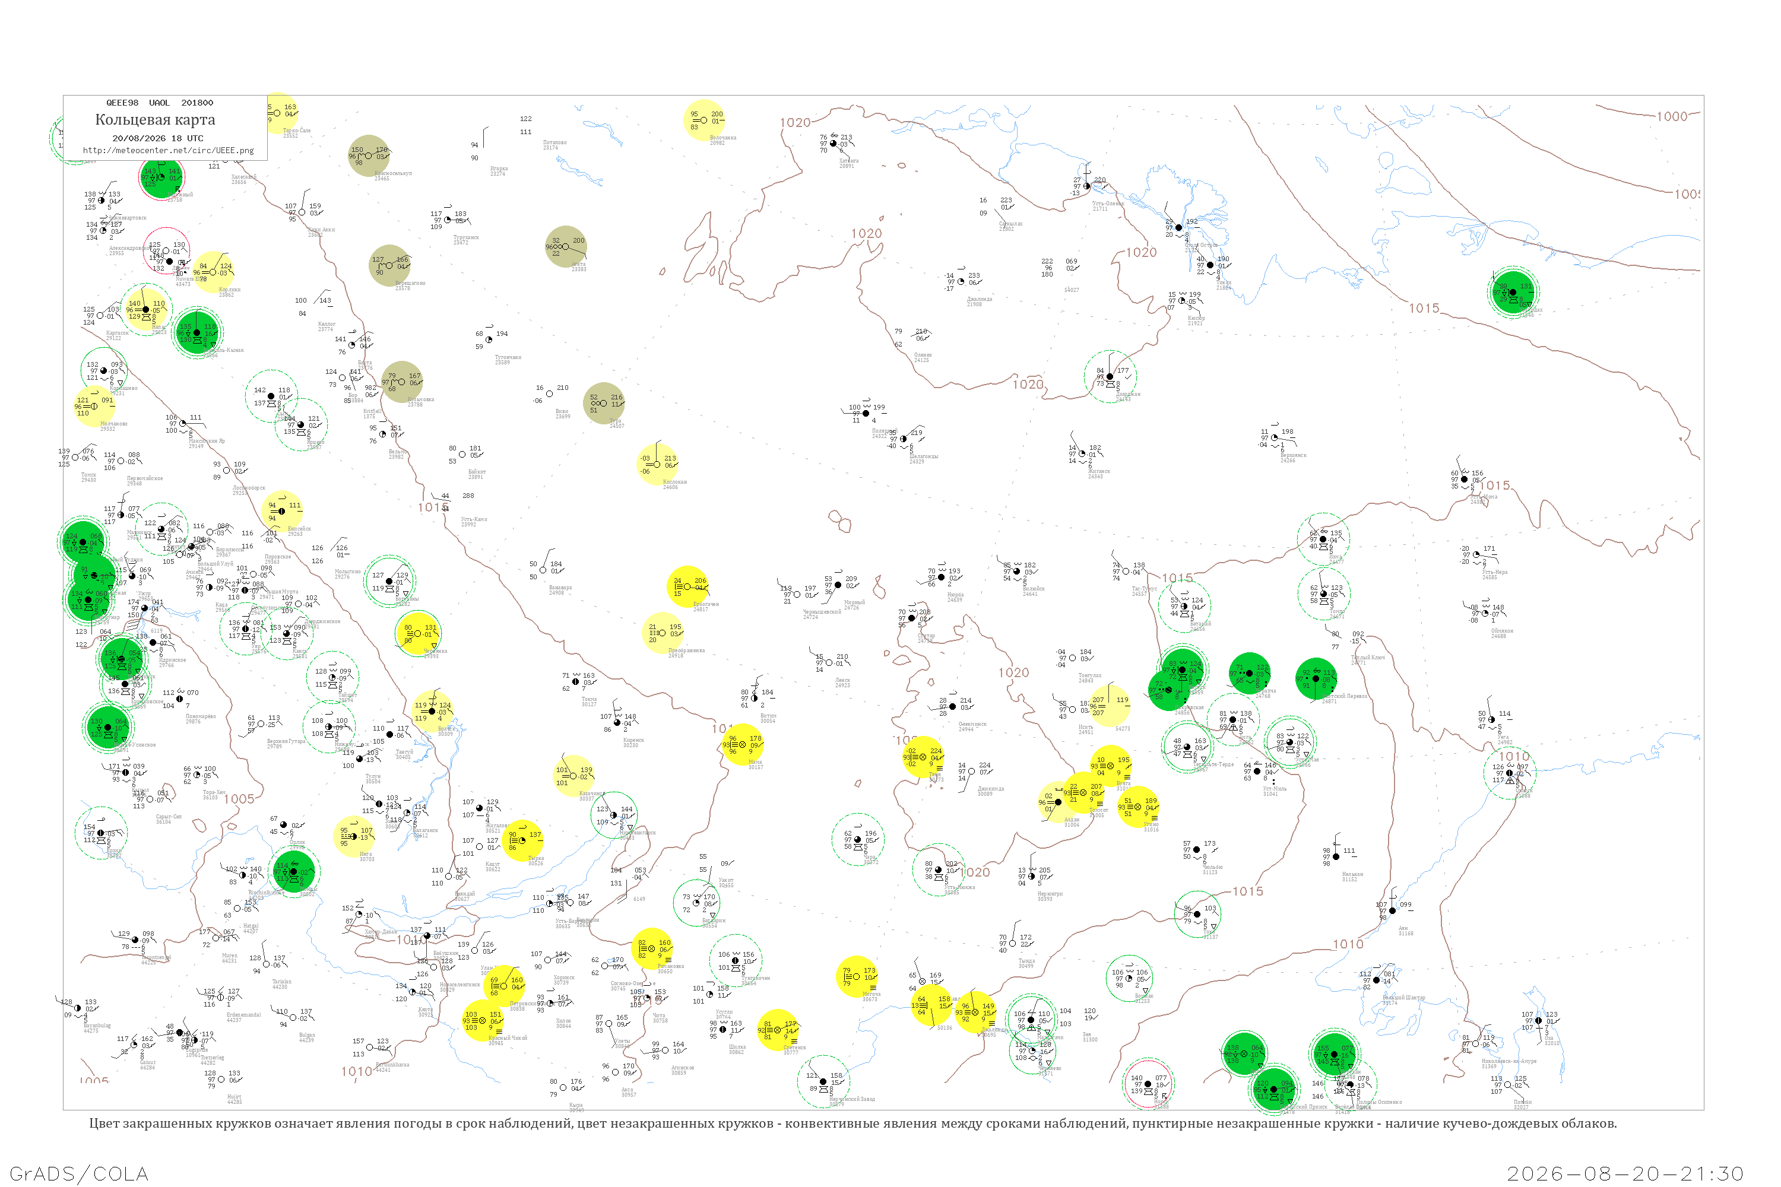Click the 'Виви' station name
This screenshot has height=1187, width=1781.
point(562,412)
